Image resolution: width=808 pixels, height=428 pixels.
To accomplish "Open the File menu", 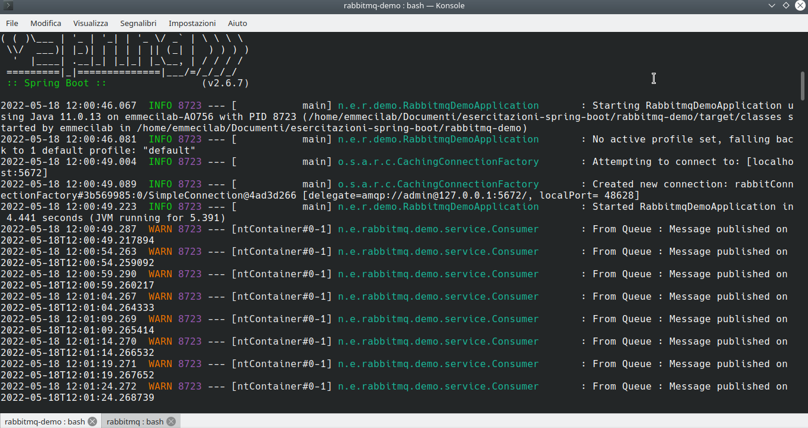I will [12, 23].
